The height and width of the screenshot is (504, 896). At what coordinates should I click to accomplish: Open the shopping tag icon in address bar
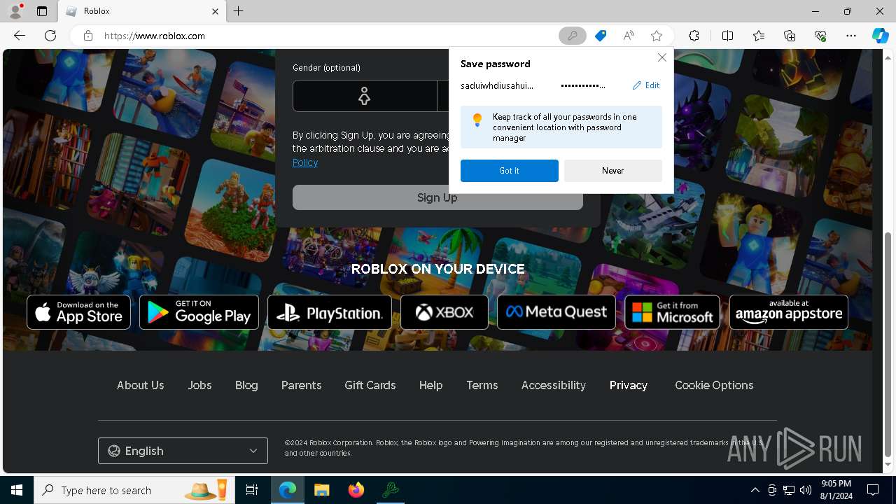click(x=601, y=36)
